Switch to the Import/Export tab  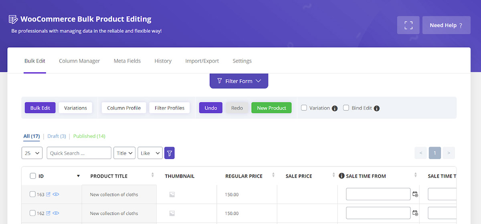(x=202, y=61)
